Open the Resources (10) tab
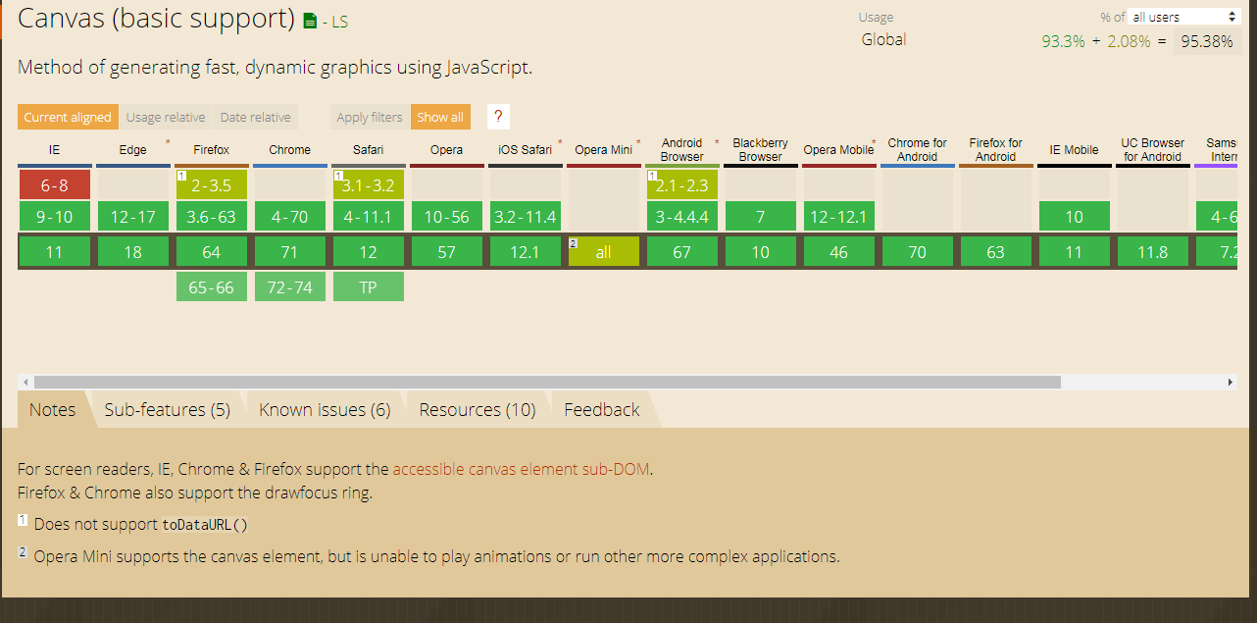Screen dimensions: 1257x623 478,409
